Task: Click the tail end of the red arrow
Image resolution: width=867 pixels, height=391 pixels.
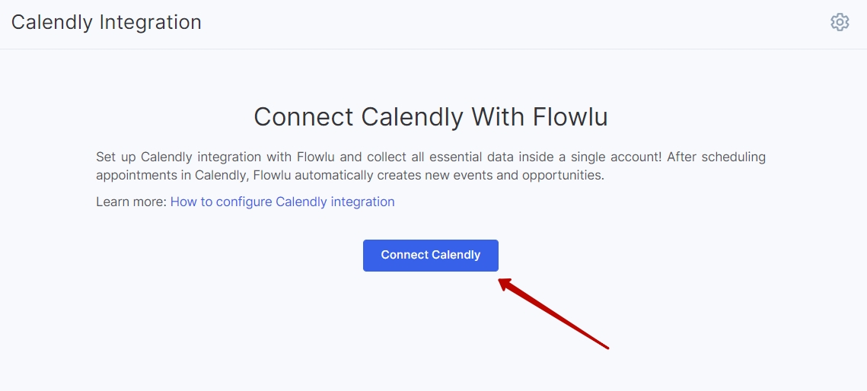Action: tap(606, 347)
